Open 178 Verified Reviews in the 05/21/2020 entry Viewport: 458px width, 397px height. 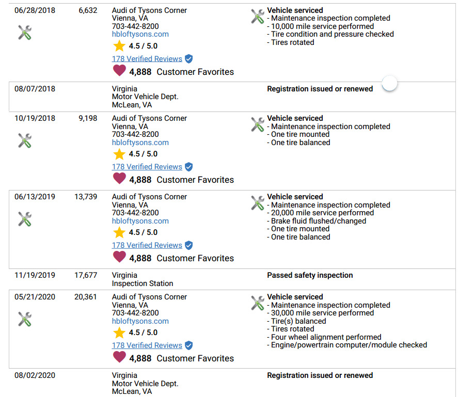(147, 345)
